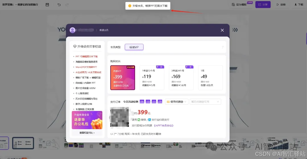Click '自由输入内容转 PPT' benefit text
This screenshot has height=159, width=307.
[86, 83]
